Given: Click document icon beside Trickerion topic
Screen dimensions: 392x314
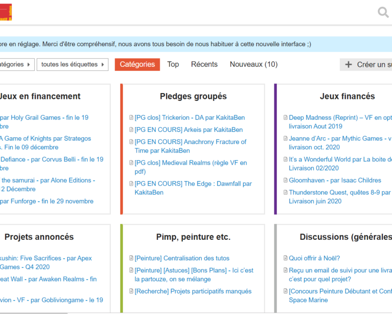Looking at the screenshot, I should (x=131, y=117).
